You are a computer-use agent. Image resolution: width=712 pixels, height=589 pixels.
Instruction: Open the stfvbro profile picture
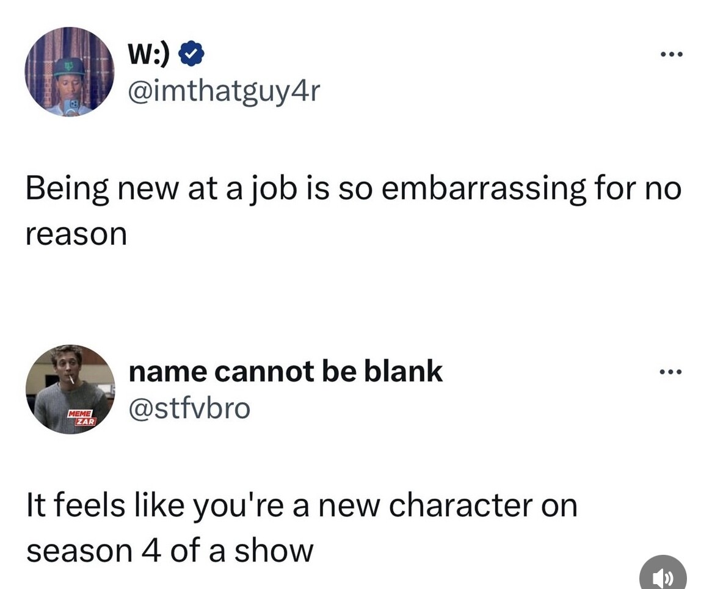coord(70,389)
